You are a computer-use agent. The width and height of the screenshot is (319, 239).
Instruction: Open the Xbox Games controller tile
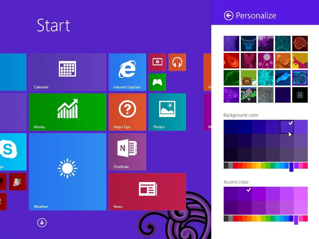click(157, 82)
